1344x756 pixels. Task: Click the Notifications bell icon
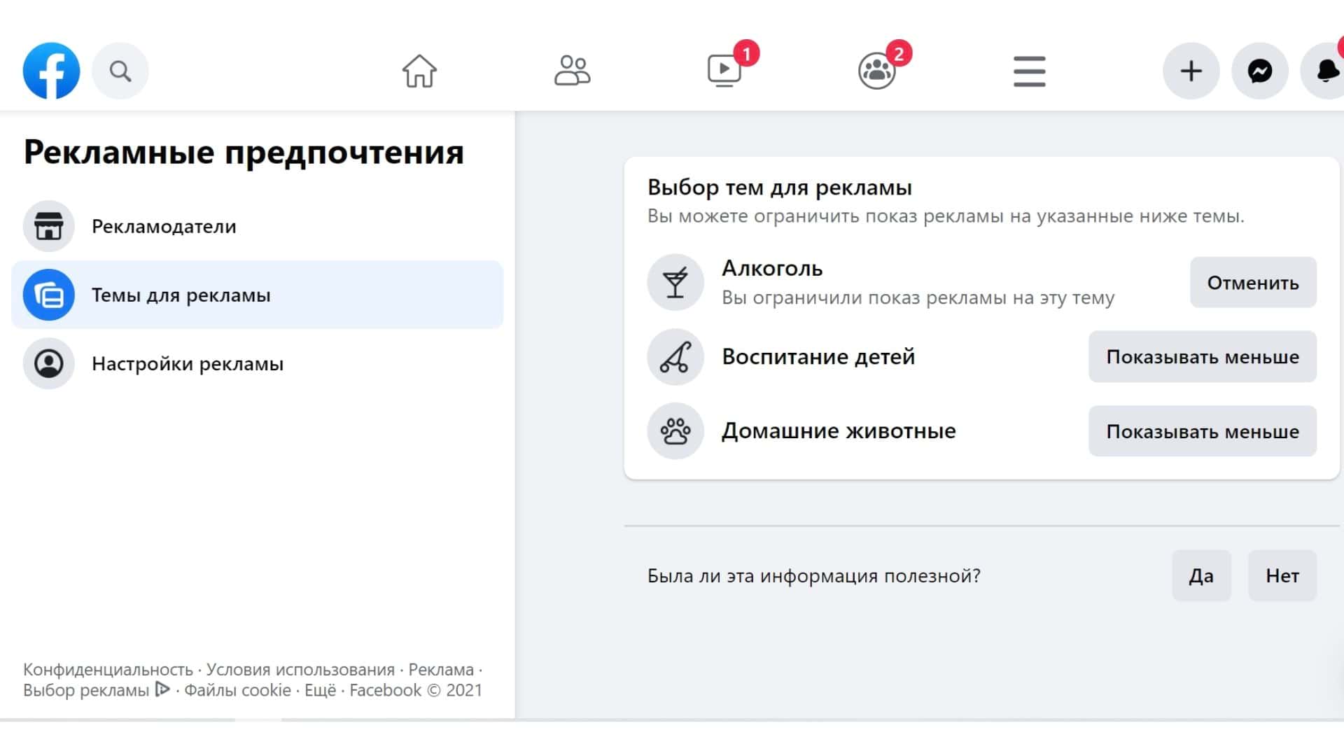(x=1324, y=70)
